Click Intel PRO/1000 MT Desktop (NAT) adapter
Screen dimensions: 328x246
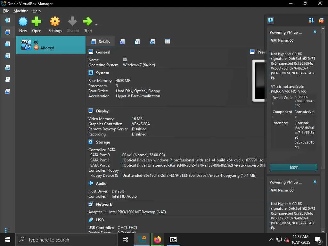tap(137, 212)
